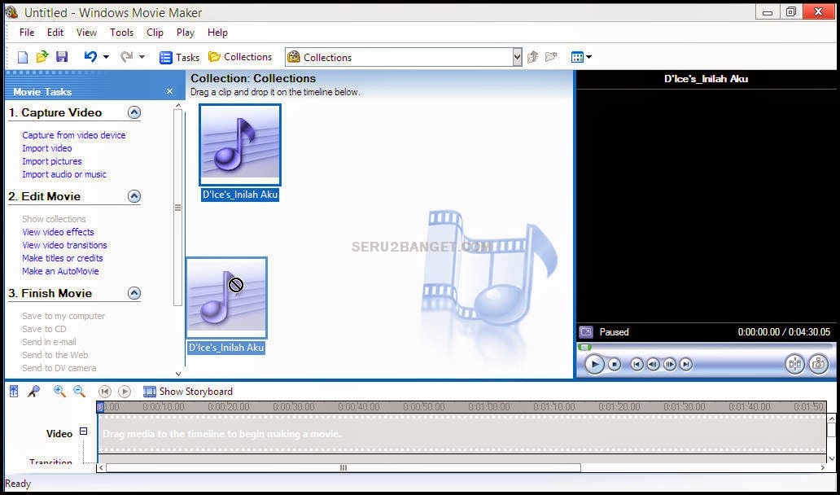Click the Narrate Timeline microphone icon
This screenshot has height=495, width=840.
tap(33, 392)
